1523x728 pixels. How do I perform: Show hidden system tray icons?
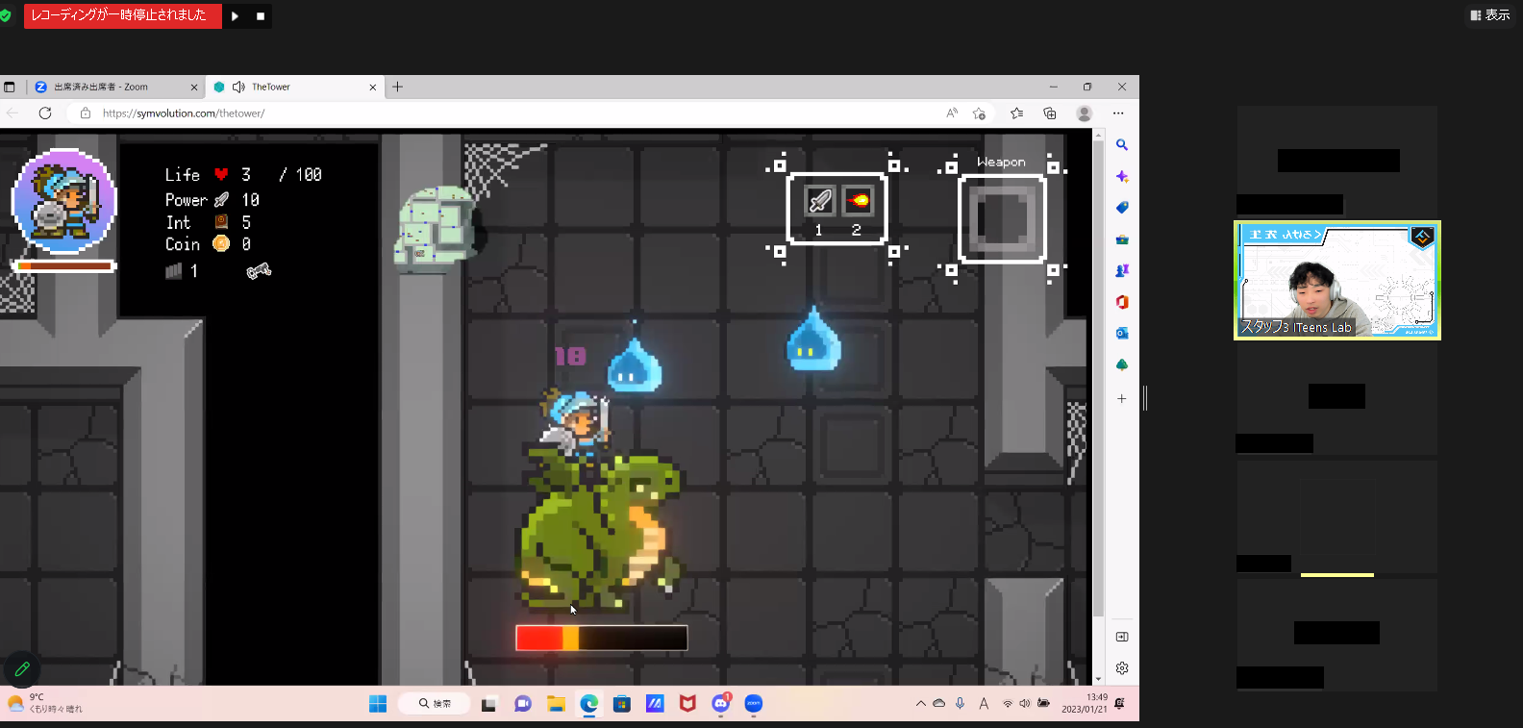(921, 704)
